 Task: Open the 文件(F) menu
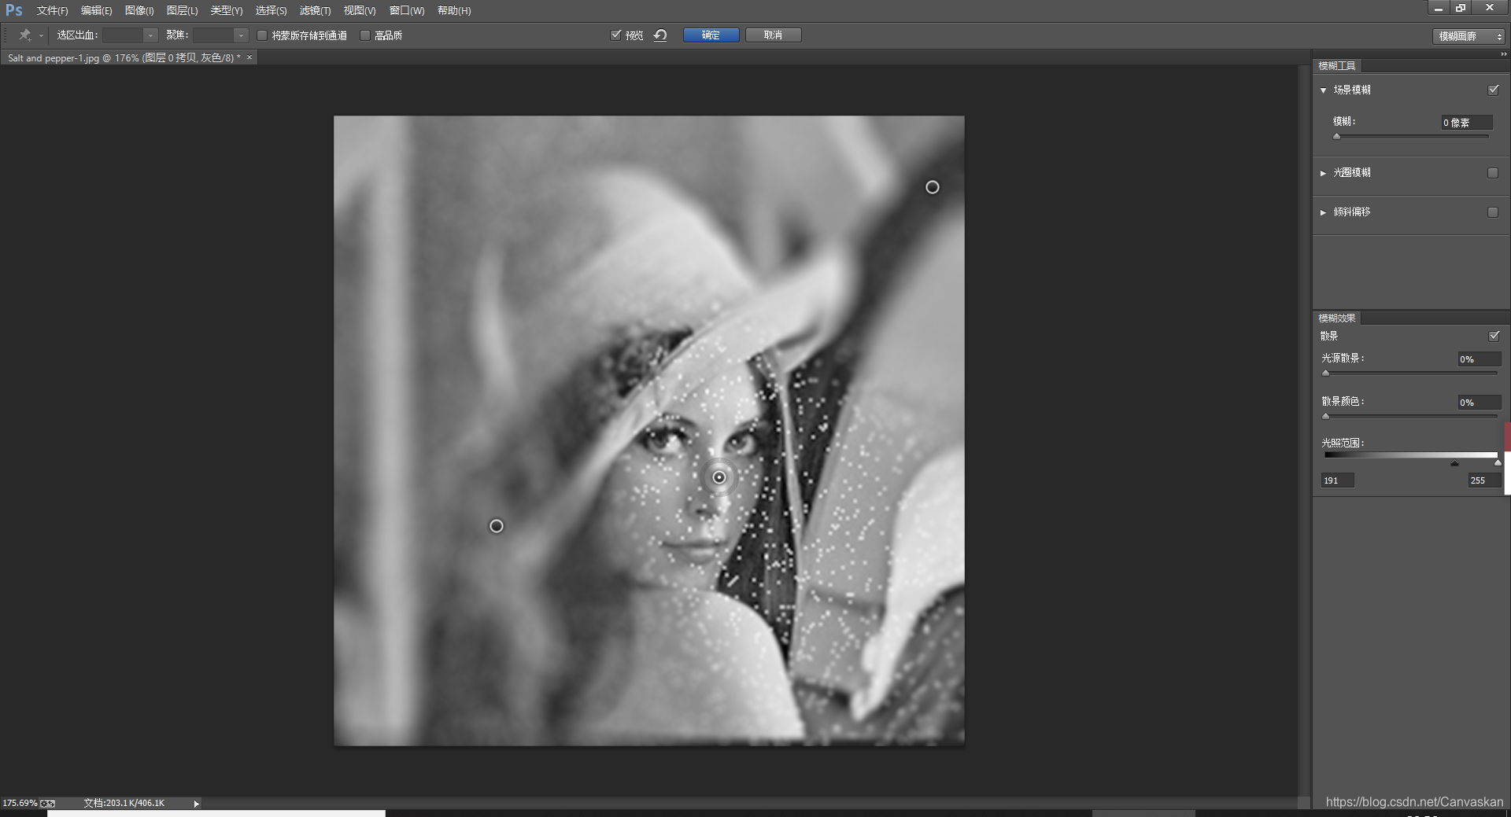[x=52, y=11]
